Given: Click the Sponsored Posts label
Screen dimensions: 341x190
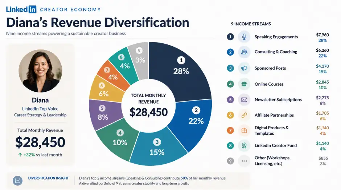Looking at the screenshot, I should pos(270,68).
